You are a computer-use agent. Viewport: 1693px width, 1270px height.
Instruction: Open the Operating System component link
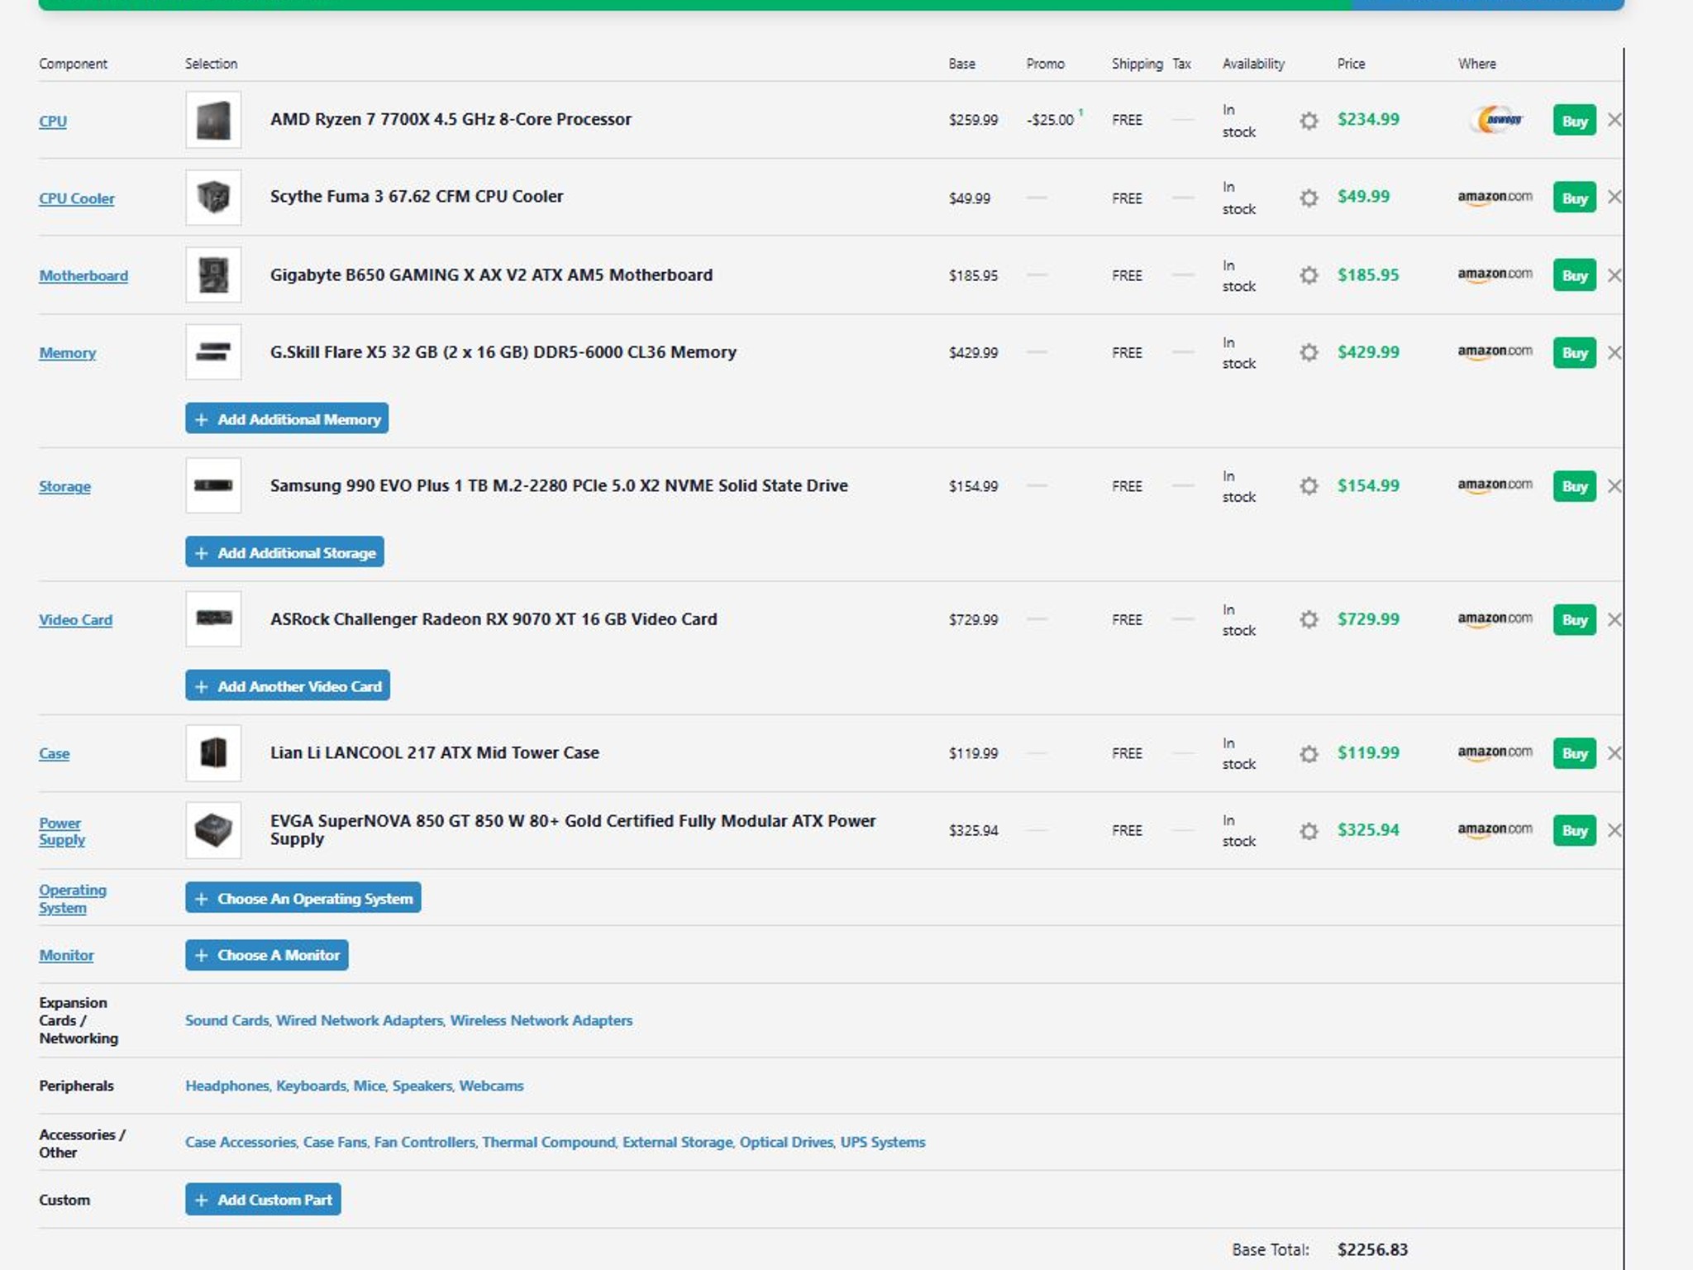pos(73,899)
